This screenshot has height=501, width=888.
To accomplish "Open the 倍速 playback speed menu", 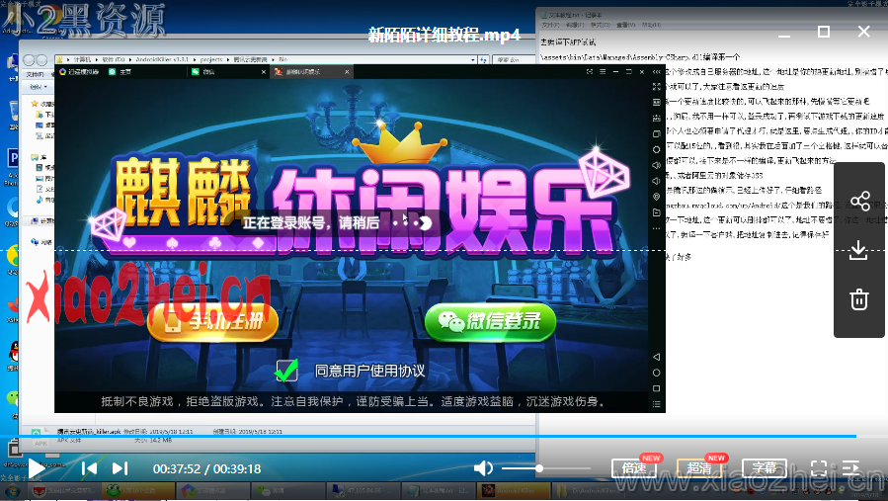I will tap(634, 468).
